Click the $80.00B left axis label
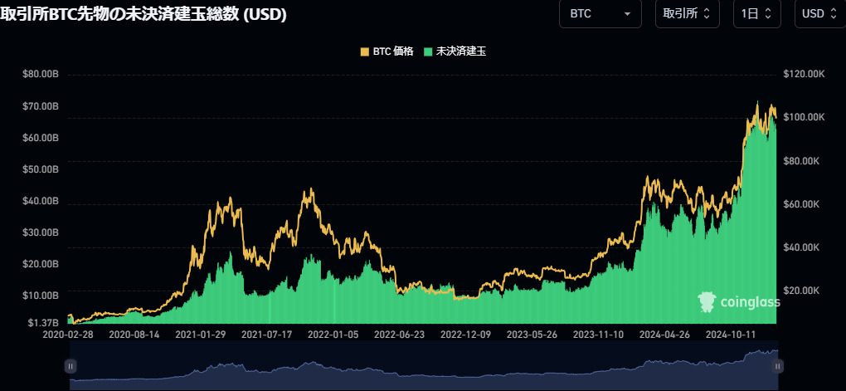846x391 pixels. [x=41, y=75]
